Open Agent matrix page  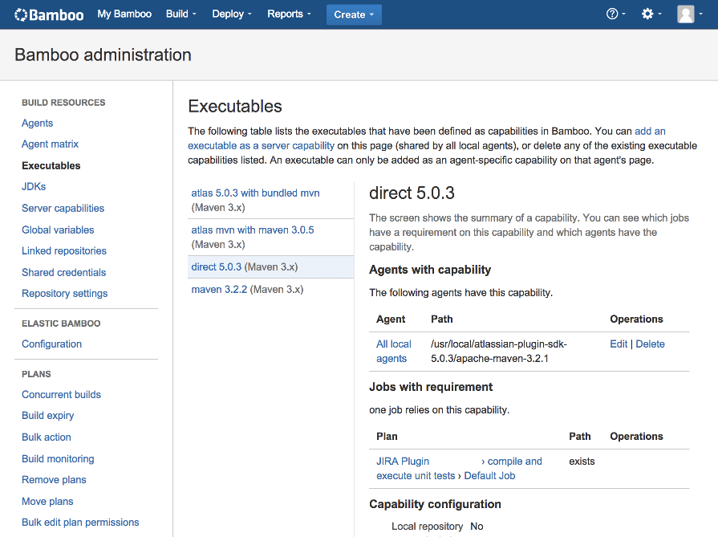click(x=50, y=144)
